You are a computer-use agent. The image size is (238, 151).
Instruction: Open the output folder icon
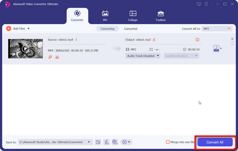point(98,142)
